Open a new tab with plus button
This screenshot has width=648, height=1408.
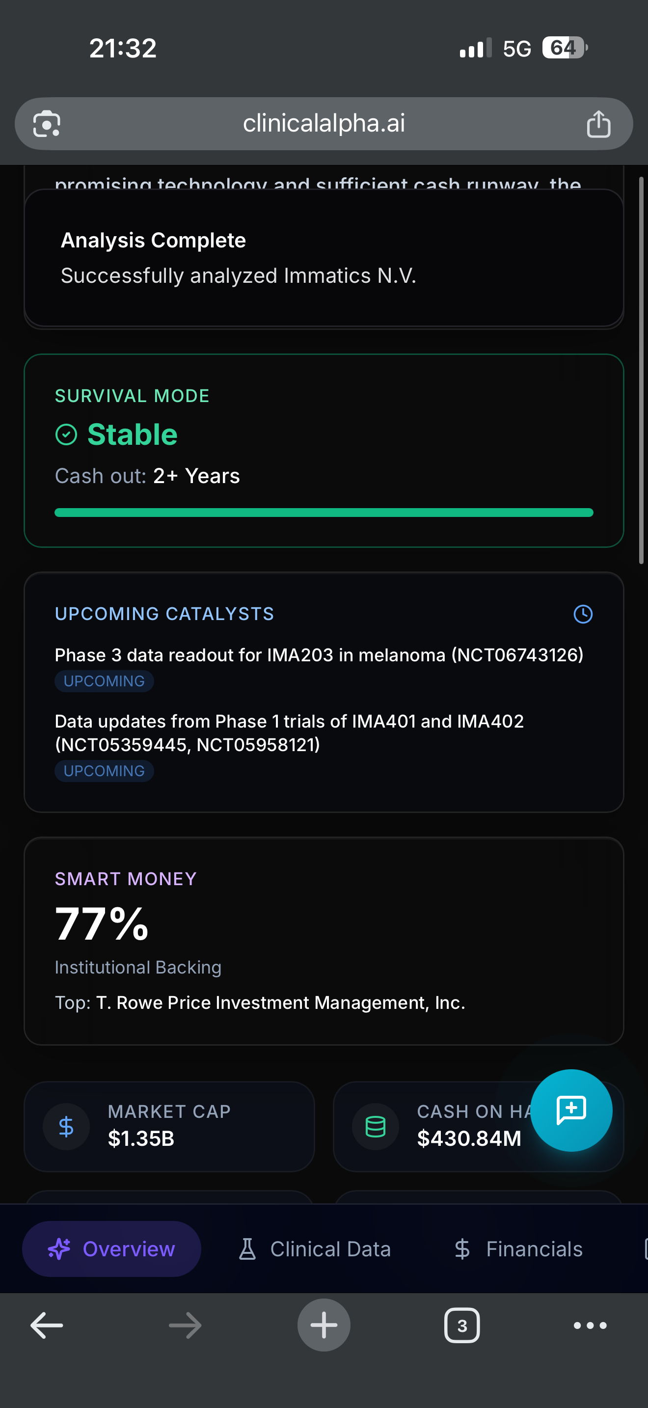(x=324, y=1325)
